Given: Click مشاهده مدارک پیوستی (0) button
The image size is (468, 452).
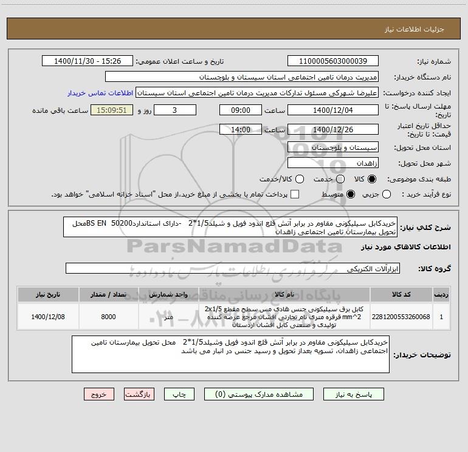Looking at the screenshot, I should (259, 394).
